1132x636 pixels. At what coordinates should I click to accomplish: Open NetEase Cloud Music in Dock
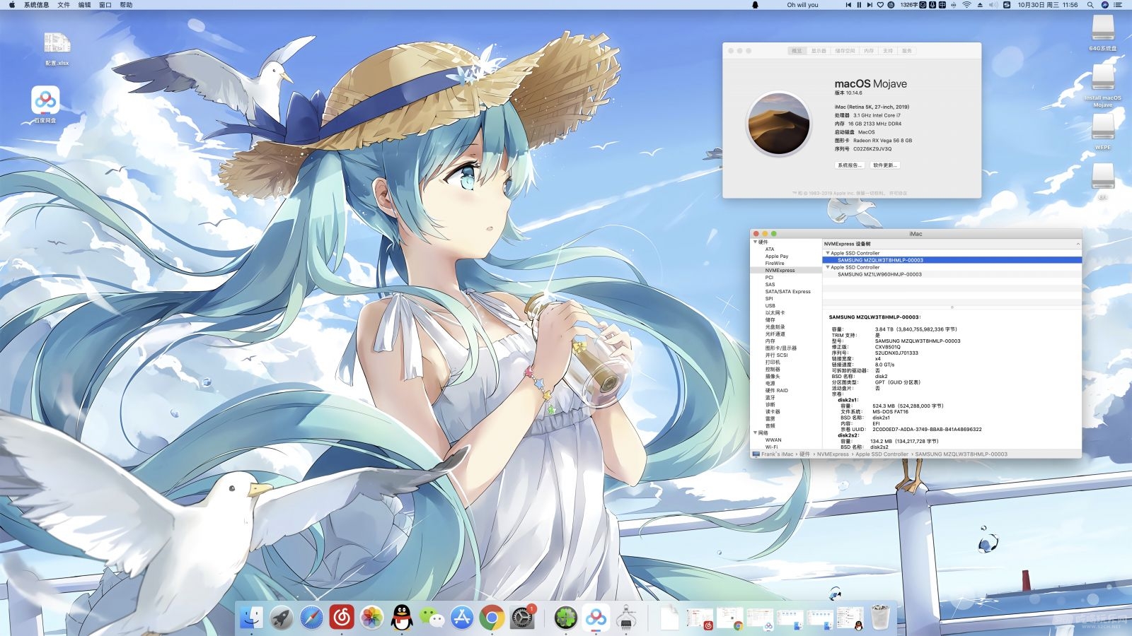coord(342,618)
